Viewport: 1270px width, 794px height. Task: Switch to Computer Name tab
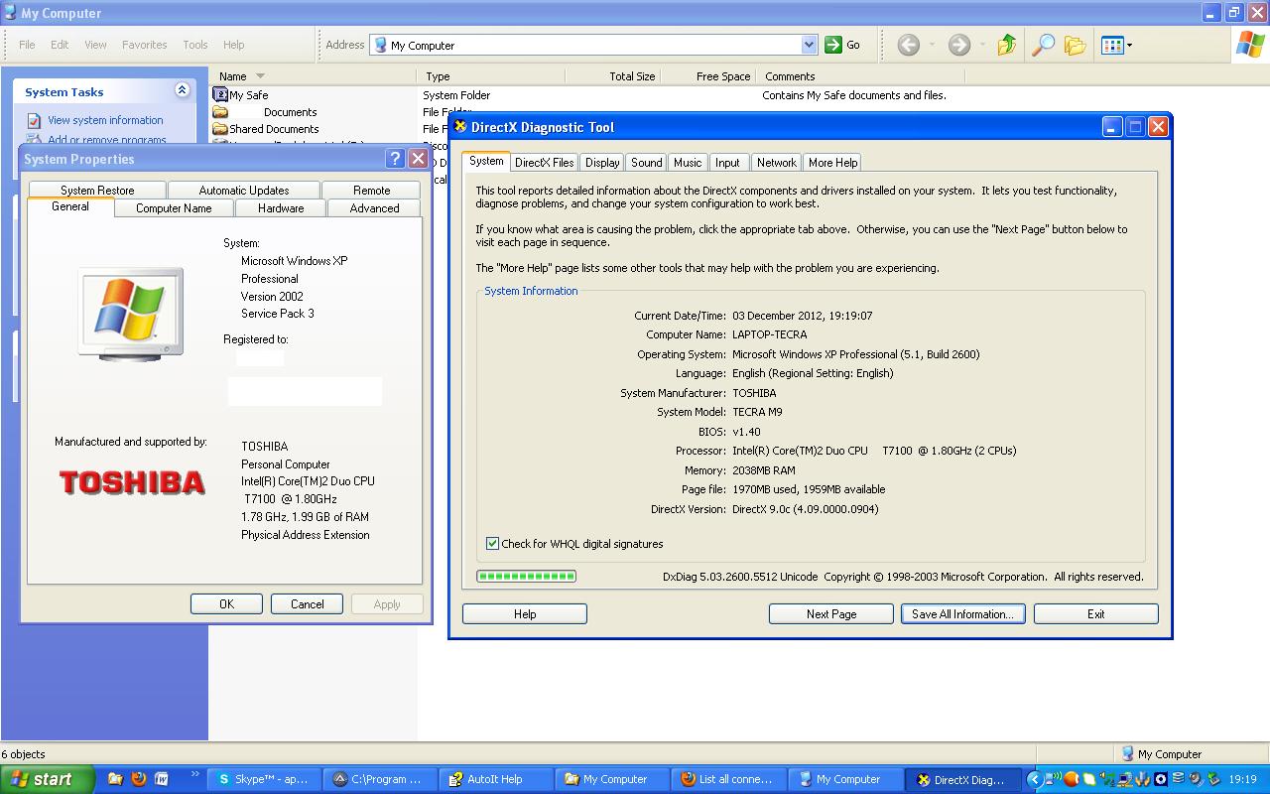point(174,208)
